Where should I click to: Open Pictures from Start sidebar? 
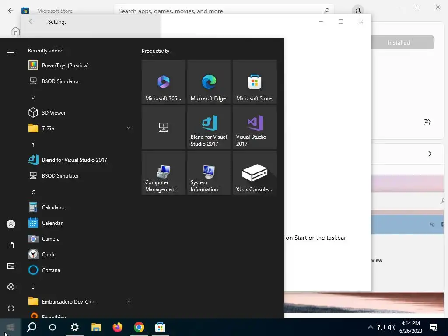pyautogui.click(x=11, y=266)
